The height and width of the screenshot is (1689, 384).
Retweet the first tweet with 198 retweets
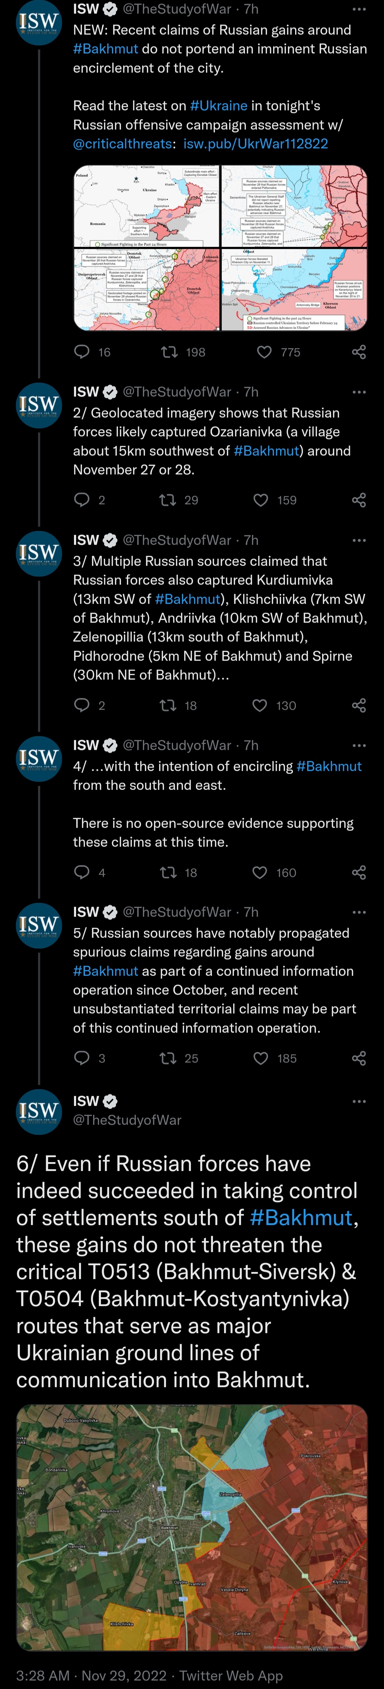170,352
